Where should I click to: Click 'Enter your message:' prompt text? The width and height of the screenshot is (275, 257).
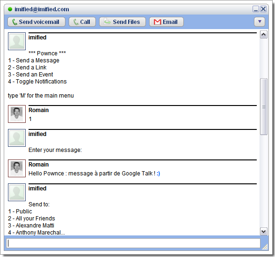coord(55,150)
